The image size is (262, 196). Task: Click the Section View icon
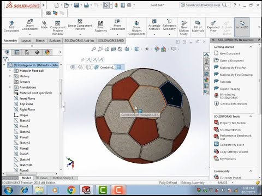(114, 49)
